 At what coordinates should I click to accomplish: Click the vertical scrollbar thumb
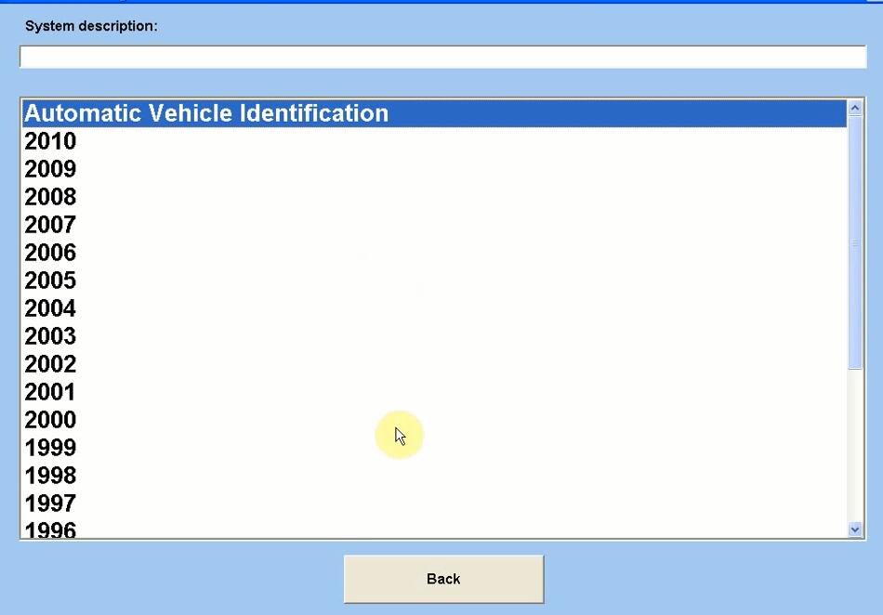pos(855,242)
